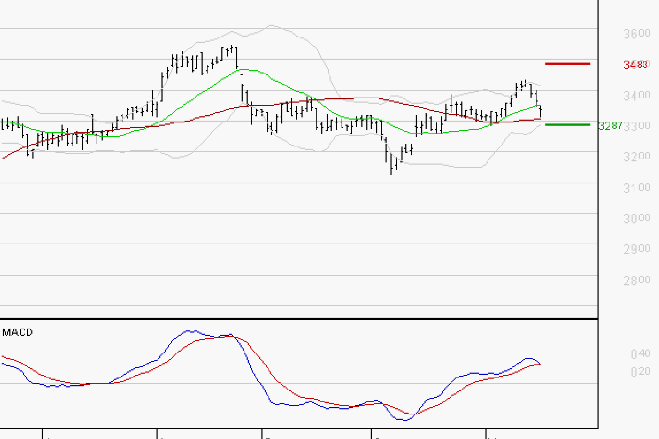659x439 pixels.
Task: Click the most recent price bar
Action: pyautogui.click(x=541, y=112)
